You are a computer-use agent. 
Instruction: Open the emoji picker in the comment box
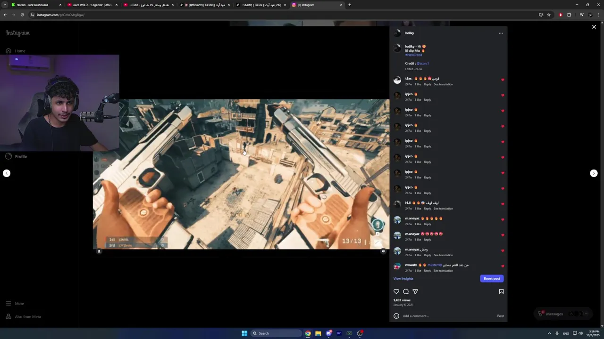click(396, 316)
